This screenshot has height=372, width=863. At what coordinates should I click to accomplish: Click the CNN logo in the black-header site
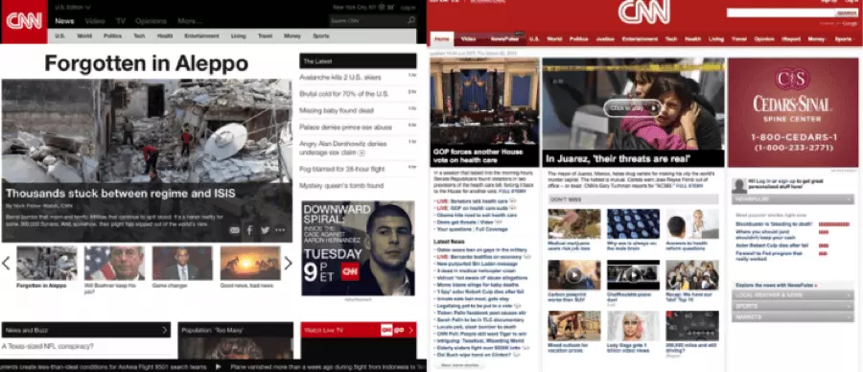[24, 21]
